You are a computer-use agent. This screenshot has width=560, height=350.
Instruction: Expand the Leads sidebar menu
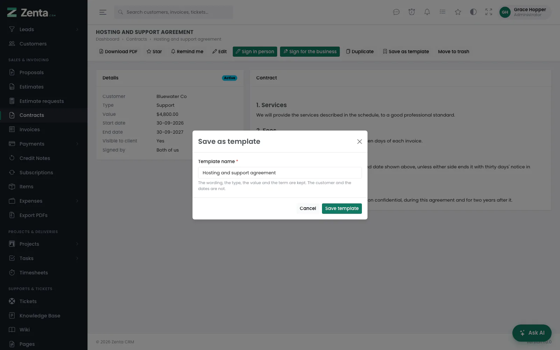44,29
